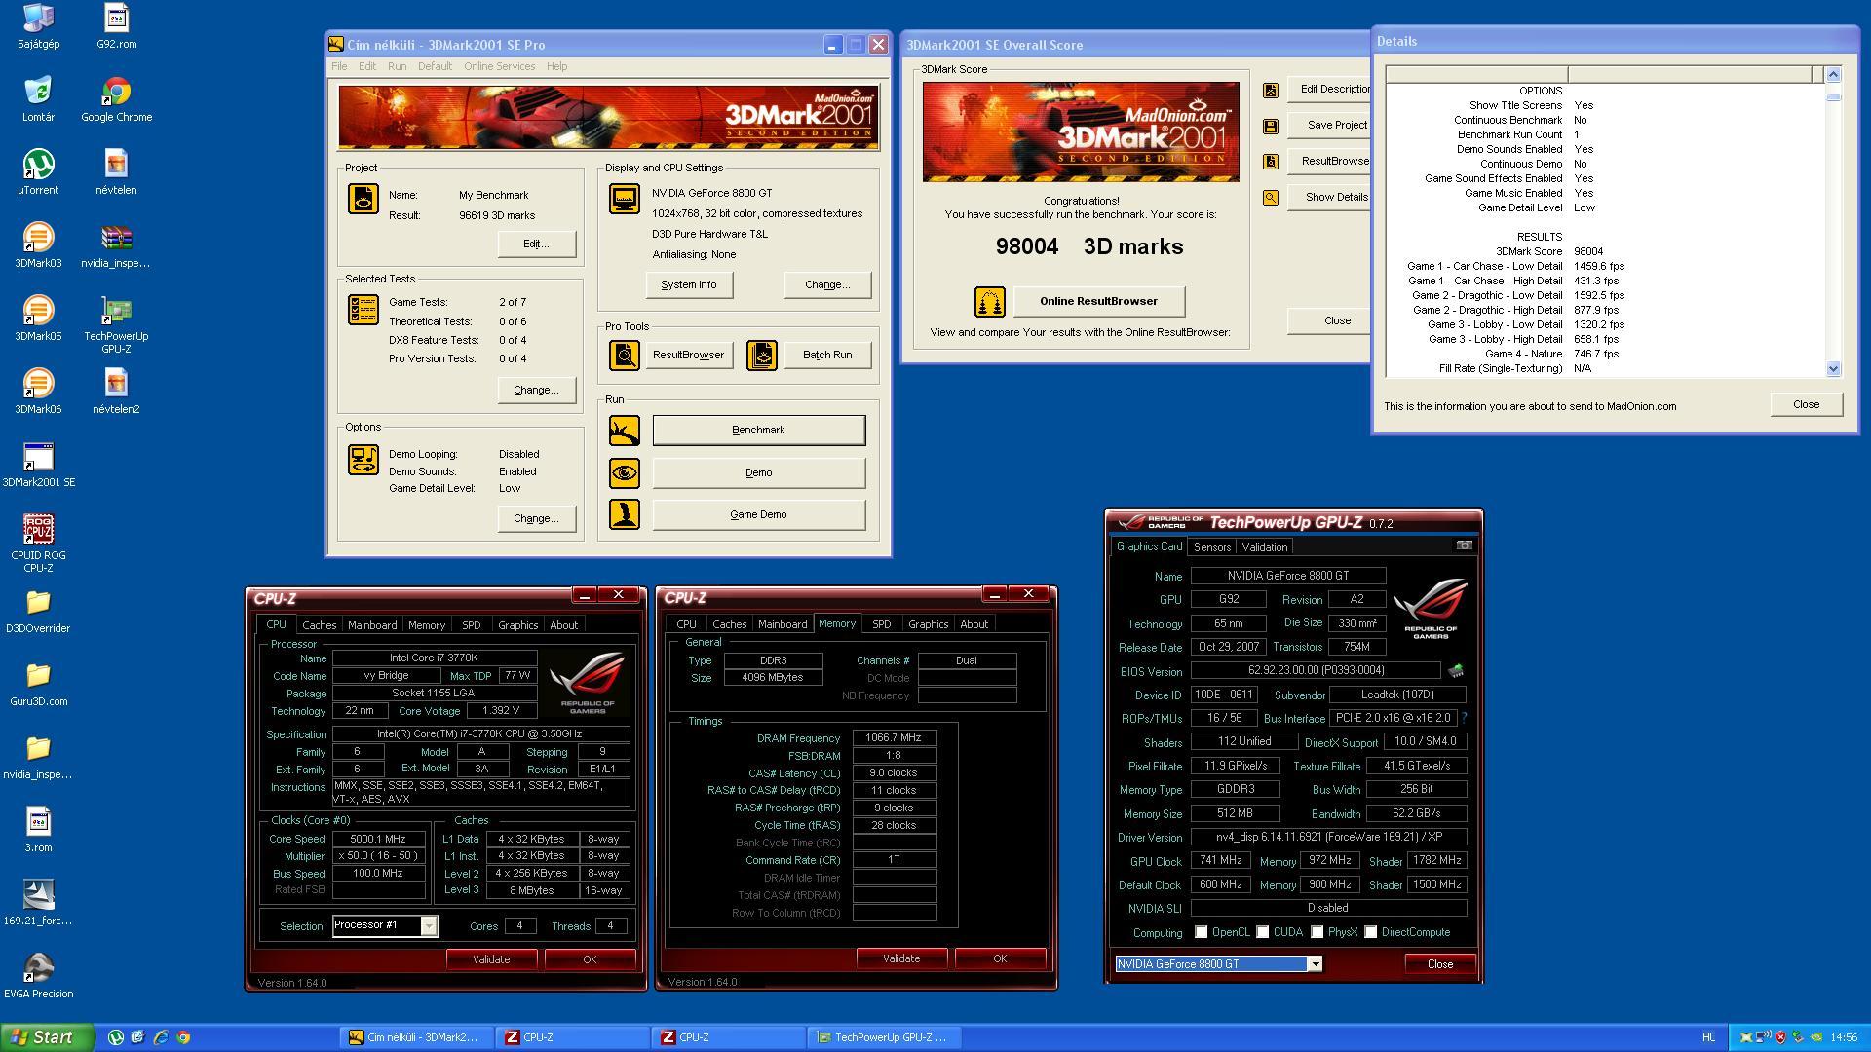Open G92.rom file on desktop
Screen dimensions: 1871x1052
pos(116,26)
